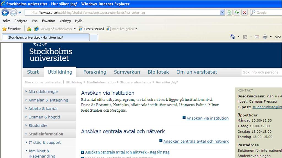
Task: Expand Alla utbildningar sidebar item
Action: click(x=49, y=92)
